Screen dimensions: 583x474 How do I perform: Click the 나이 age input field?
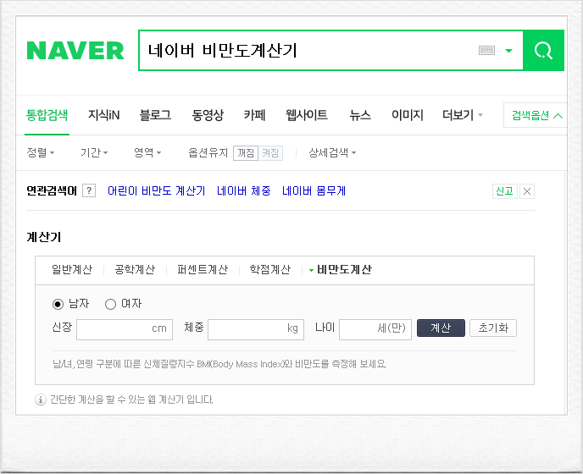[375, 329]
